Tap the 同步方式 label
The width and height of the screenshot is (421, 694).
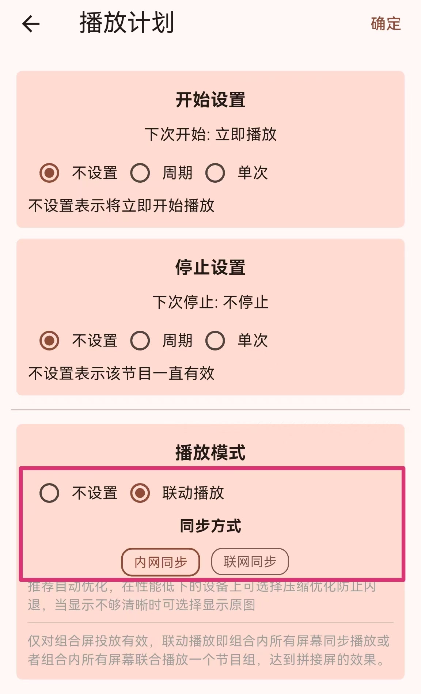(x=210, y=526)
